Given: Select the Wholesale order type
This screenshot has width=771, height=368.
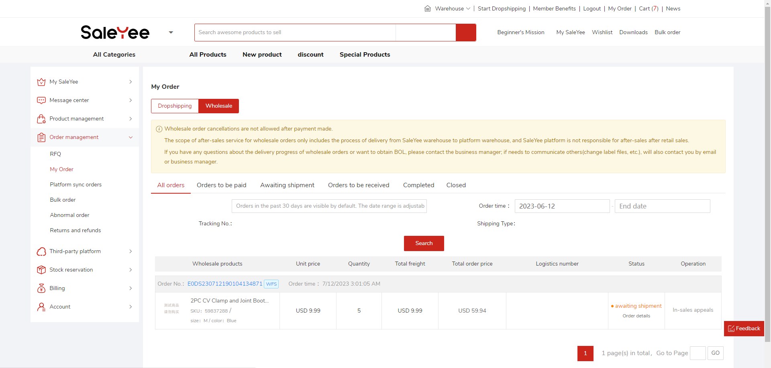Looking at the screenshot, I should 219,106.
